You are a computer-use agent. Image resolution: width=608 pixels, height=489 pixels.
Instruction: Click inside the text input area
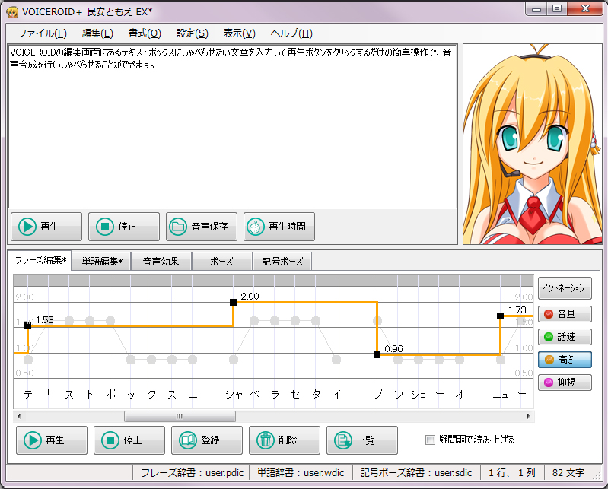(x=232, y=127)
